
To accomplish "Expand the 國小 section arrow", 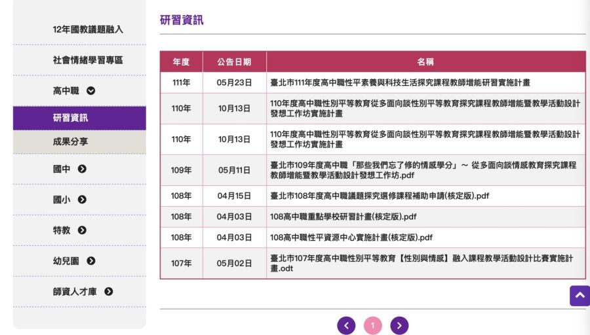I will [82, 200].
